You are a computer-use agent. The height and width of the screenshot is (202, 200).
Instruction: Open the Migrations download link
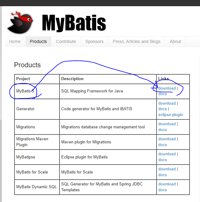click(167, 124)
